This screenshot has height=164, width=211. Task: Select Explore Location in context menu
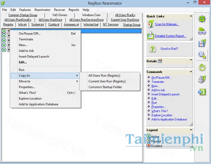(45, 99)
